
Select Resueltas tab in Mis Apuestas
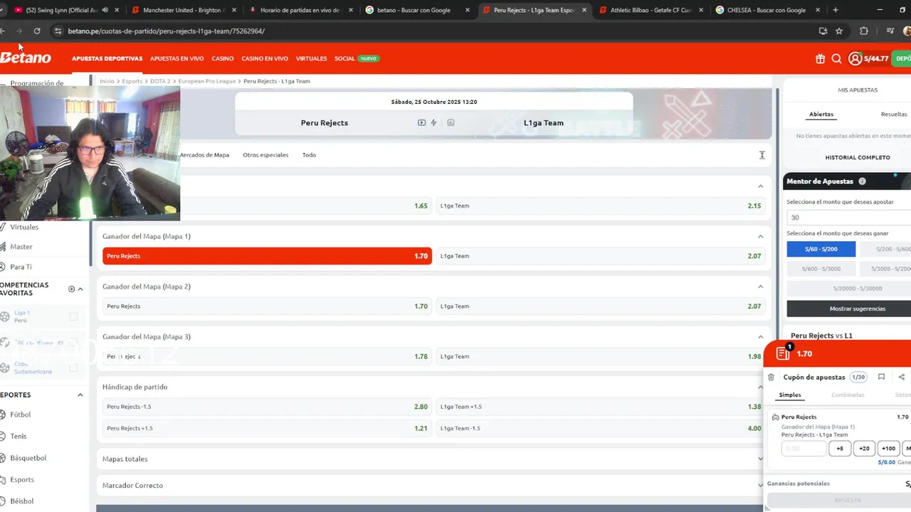(x=894, y=114)
